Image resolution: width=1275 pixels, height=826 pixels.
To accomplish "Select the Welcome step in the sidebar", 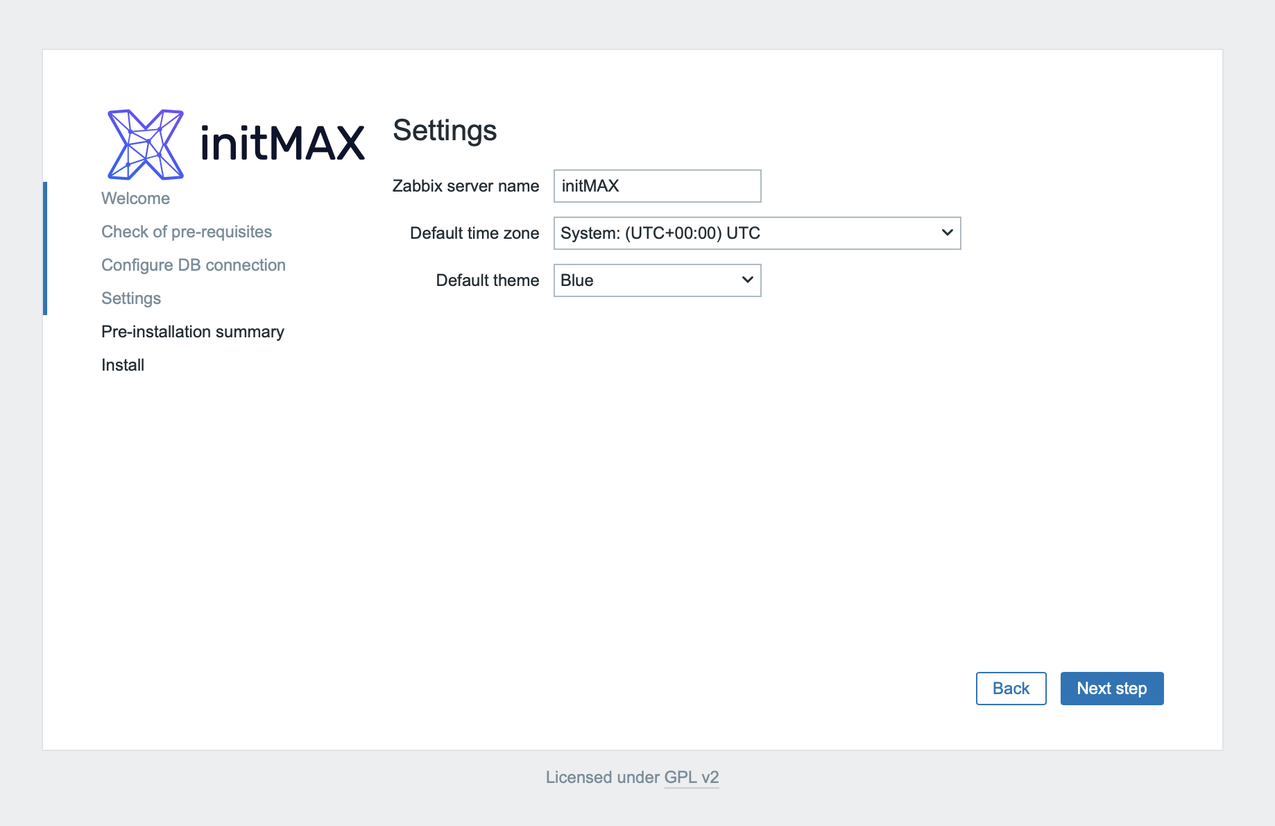I will (135, 198).
